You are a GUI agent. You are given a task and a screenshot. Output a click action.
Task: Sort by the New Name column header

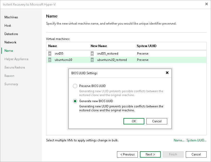[x=99, y=46]
